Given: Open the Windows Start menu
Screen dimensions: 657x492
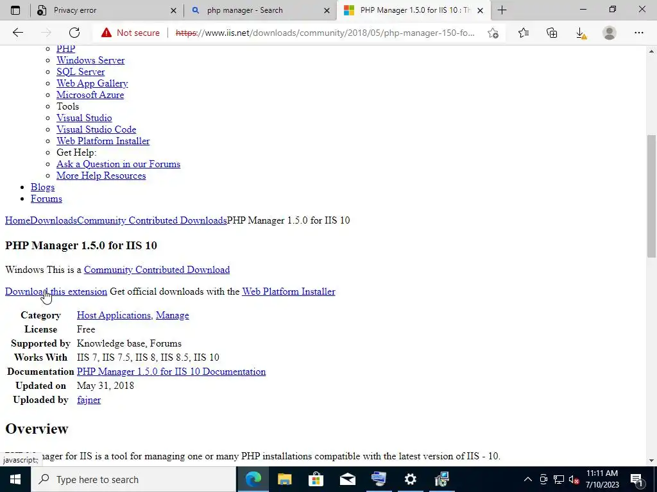Looking at the screenshot, I should [x=15, y=479].
